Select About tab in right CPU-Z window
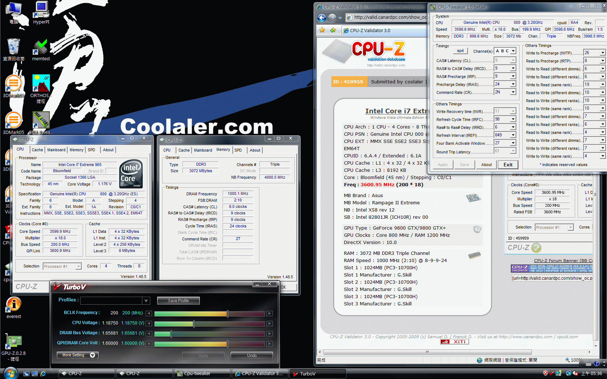This screenshot has width=607, height=379. [x=255, y=150]
